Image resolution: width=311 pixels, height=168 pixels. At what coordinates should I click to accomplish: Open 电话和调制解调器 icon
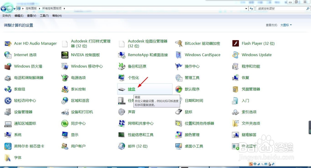pos(8,78)
